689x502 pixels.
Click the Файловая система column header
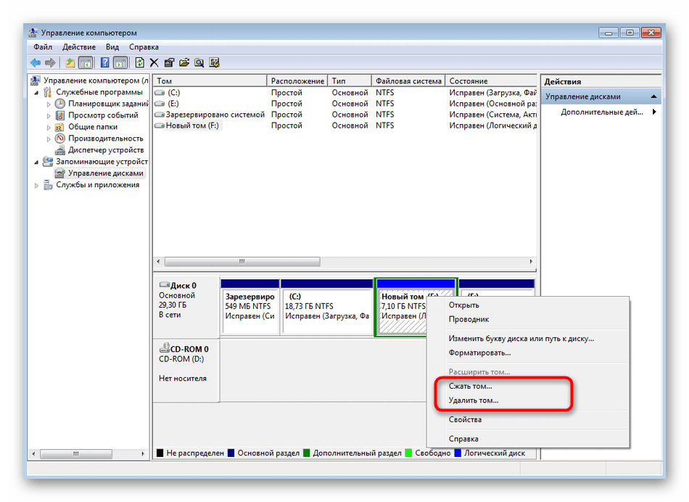[408, 81]
